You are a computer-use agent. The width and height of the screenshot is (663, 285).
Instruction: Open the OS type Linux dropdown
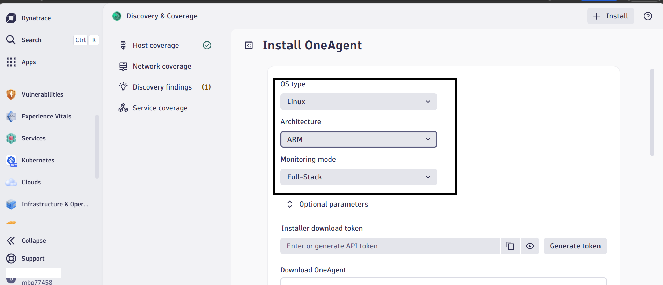[359, 102]
